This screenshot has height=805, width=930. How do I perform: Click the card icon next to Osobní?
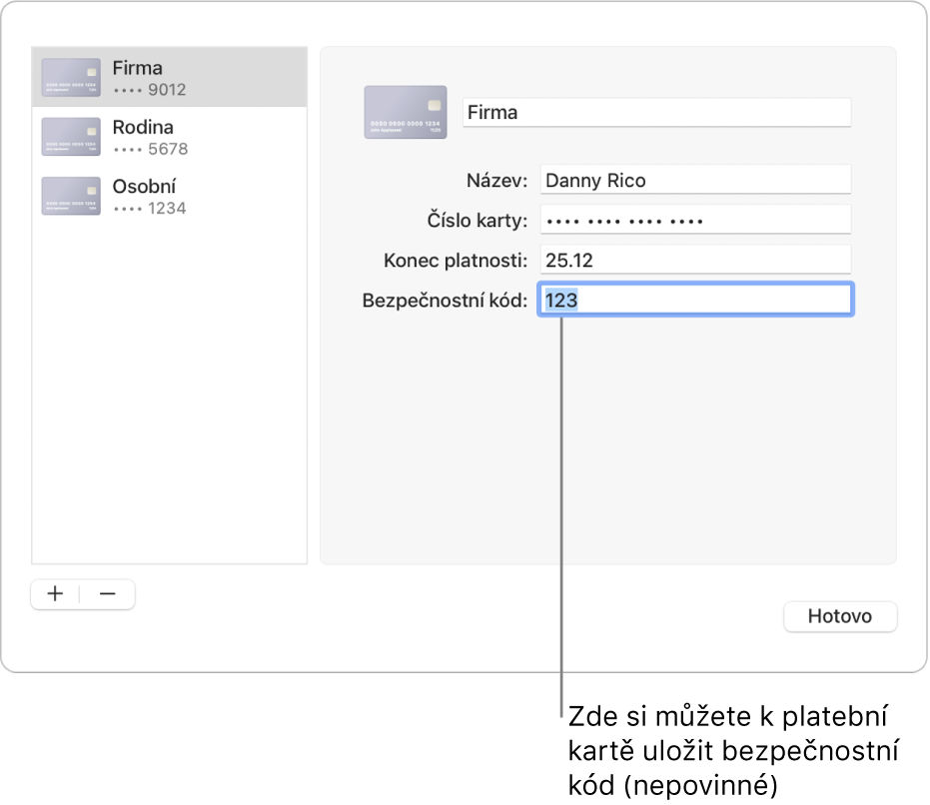click(71, 196)
